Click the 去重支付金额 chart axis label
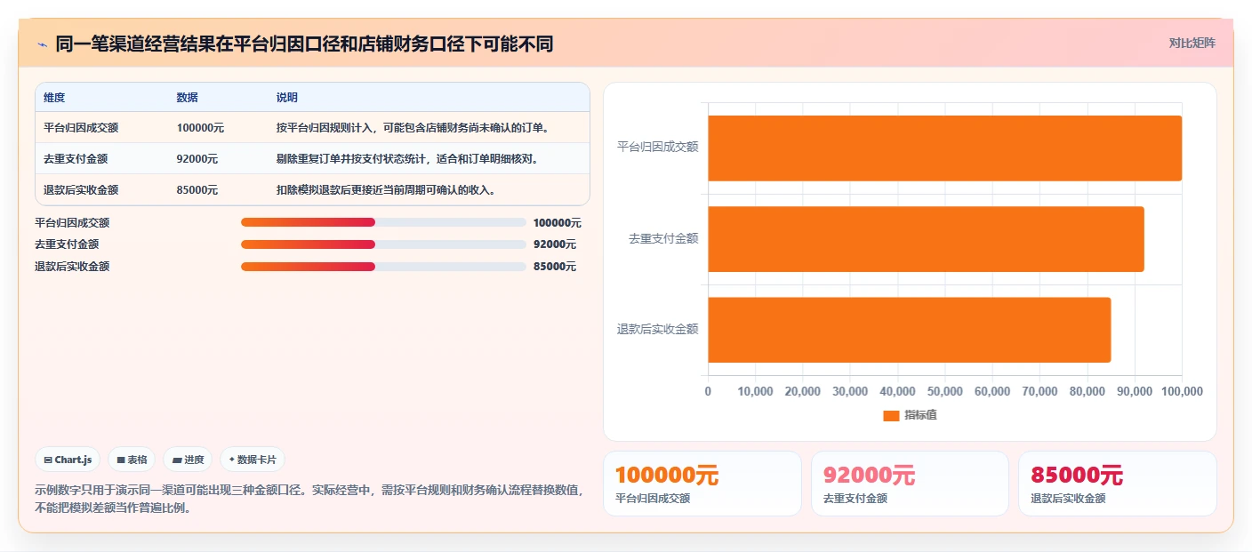 (663, 238)
